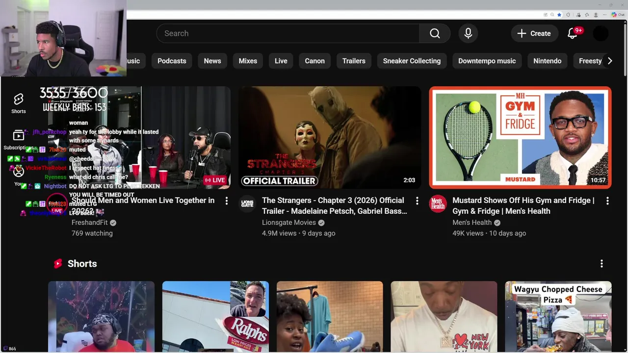The height and width of the screenshot is (353, 628).
Task: Select the Sneaker Collecting chip
Action: 412,61
